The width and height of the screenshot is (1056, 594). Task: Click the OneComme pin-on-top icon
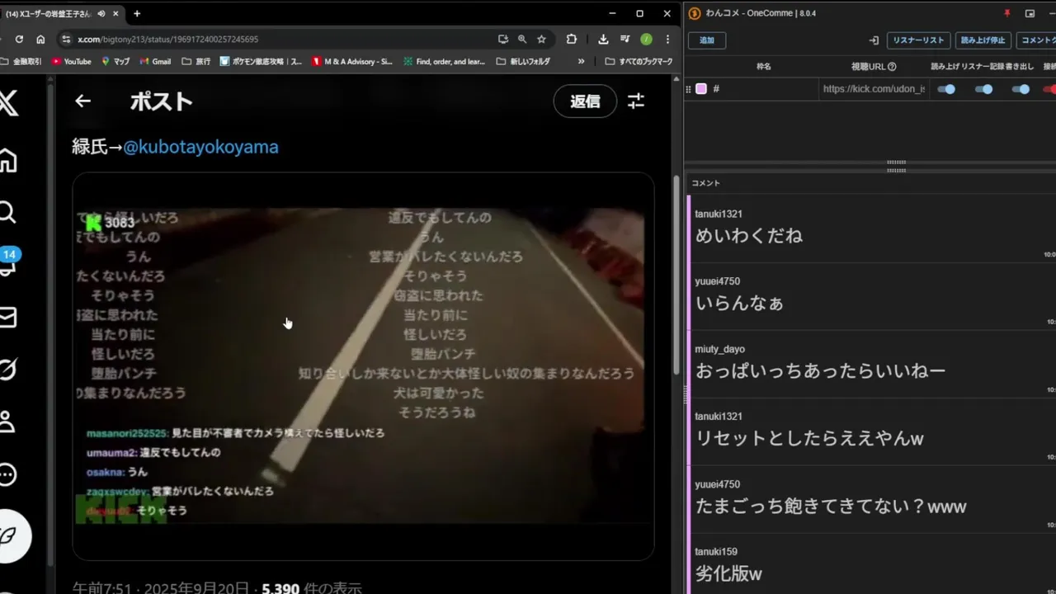pyautogui.click(x=1006, y=13)
